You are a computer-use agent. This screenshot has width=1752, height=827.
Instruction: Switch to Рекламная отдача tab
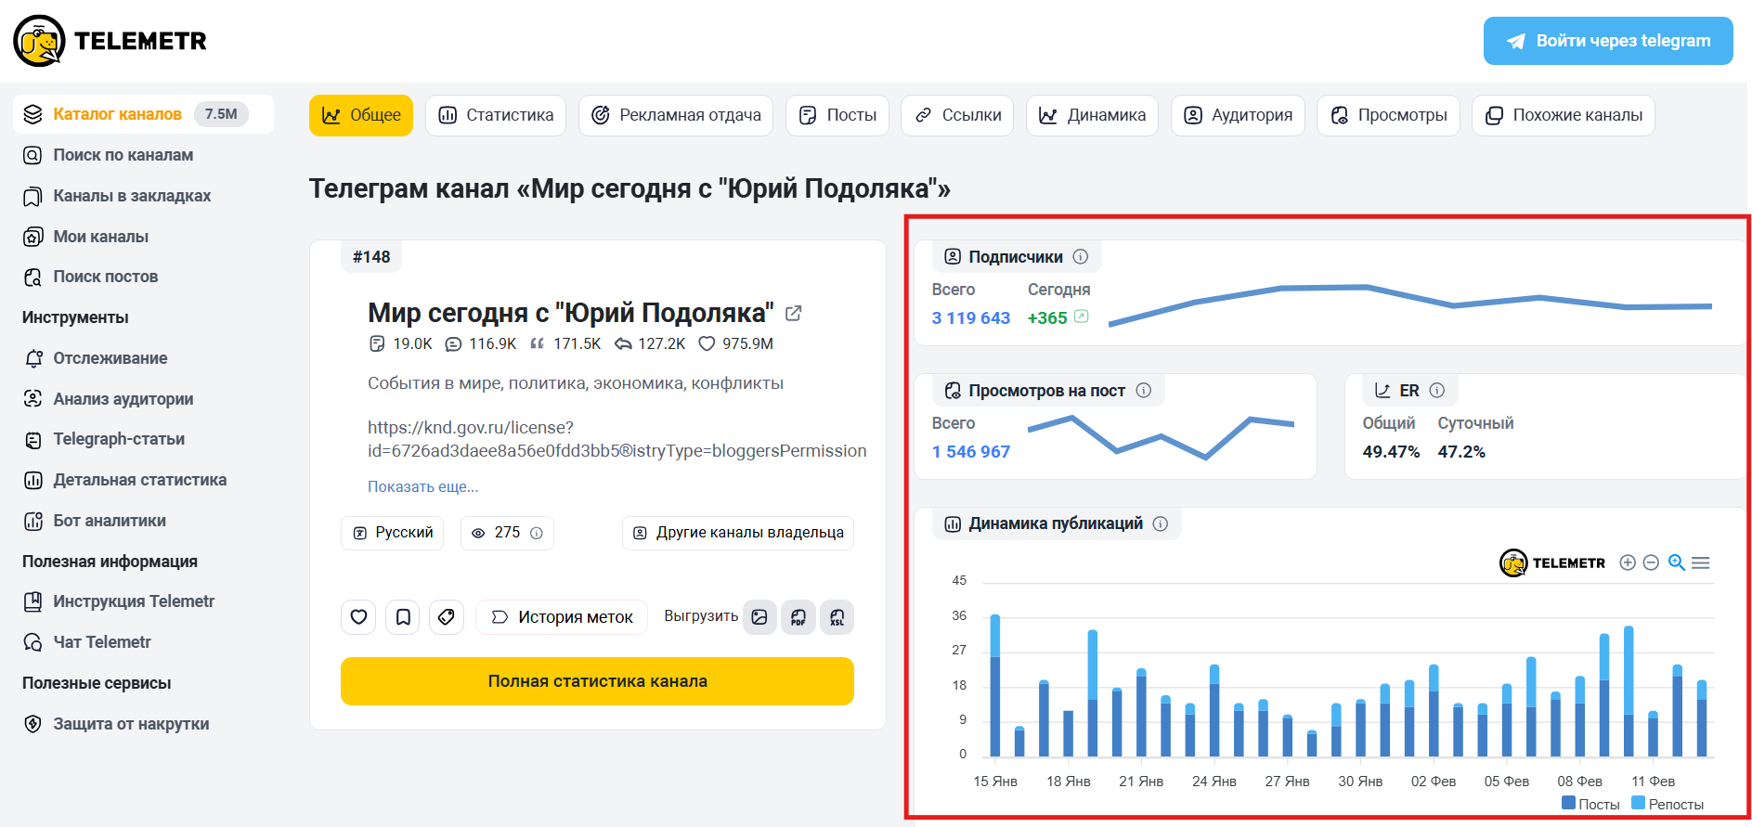[x=676, y=115]
